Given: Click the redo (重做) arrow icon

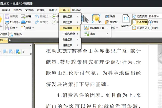Looking at the screenshot, I should click(37, 22).
